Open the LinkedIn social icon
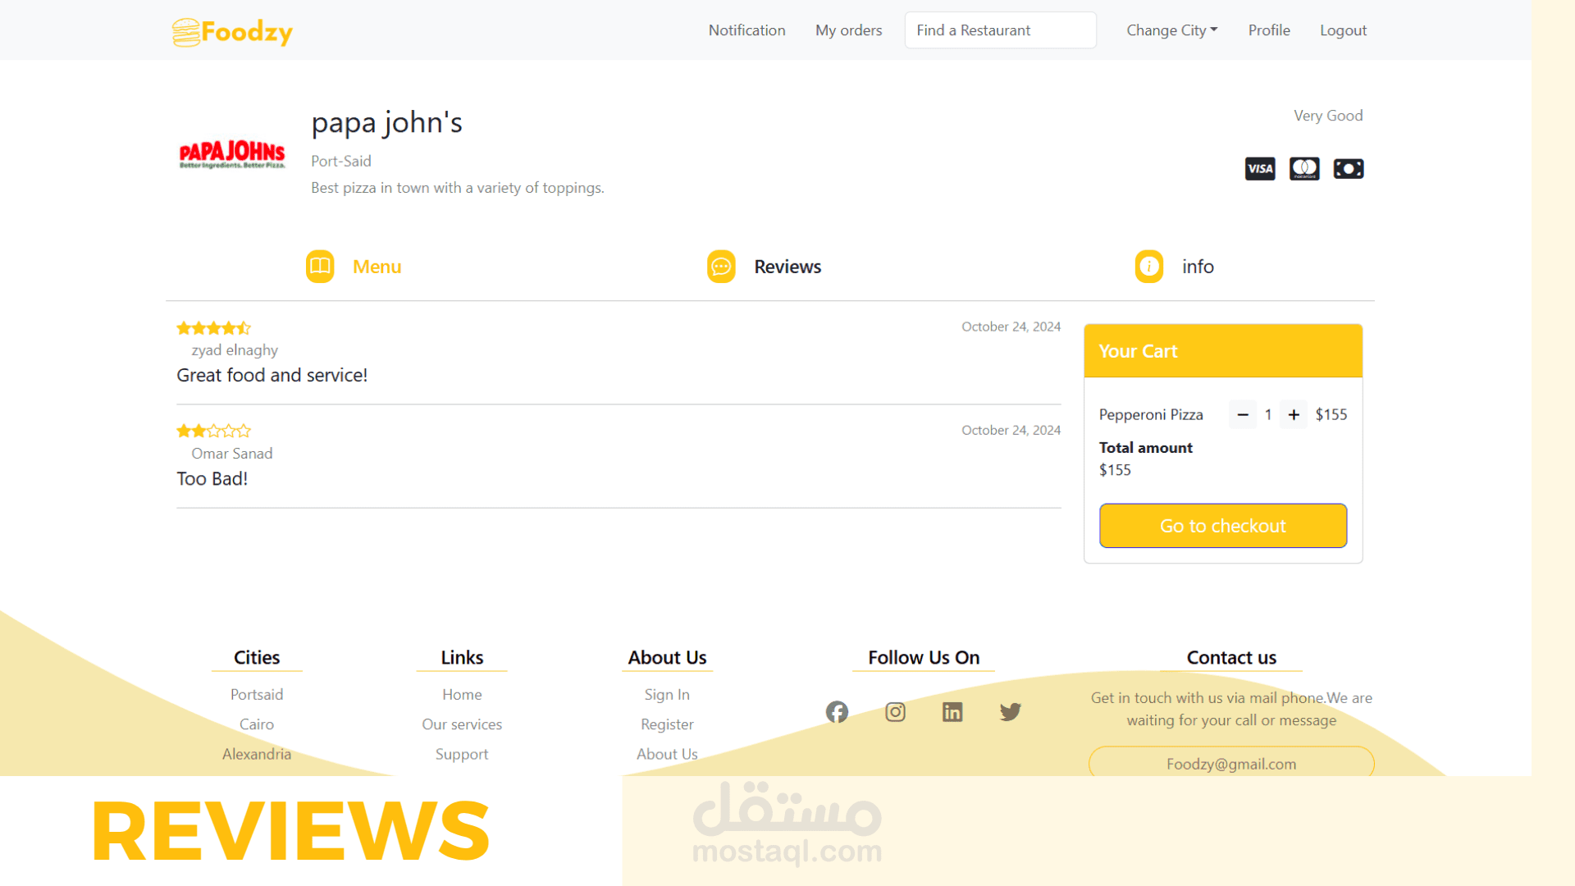1575x886 pixels. pyautogui.click(x=952, y=712)
